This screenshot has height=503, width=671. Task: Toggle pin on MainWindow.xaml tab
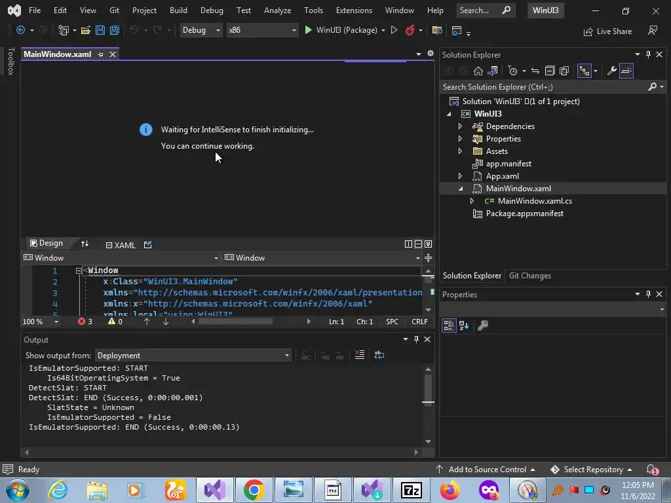[x=100, y=54]
